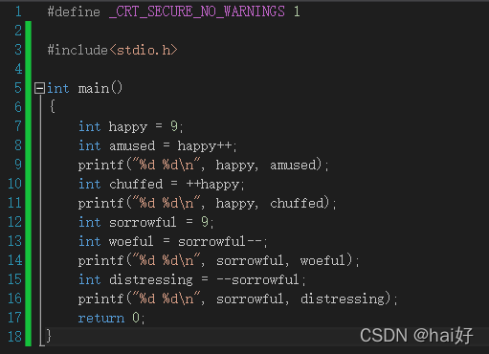The width and height of the screenshot is (489, 354).
Task: Click the opening brace on line 6
Action: [53, 106]
